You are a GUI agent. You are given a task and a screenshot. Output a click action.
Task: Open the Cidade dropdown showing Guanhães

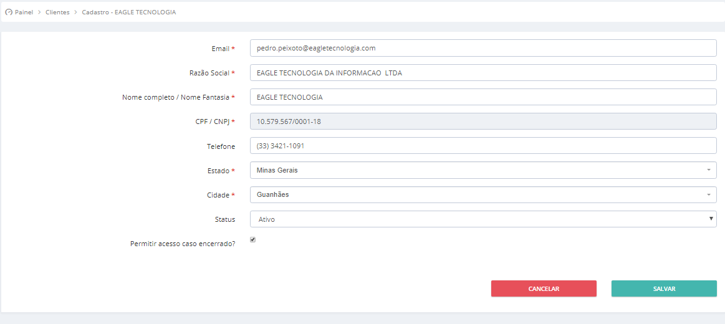[x=483, y=194]
